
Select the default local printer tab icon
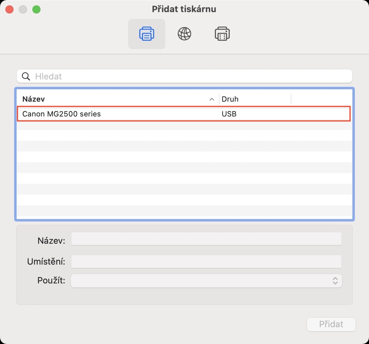(147, 34)
